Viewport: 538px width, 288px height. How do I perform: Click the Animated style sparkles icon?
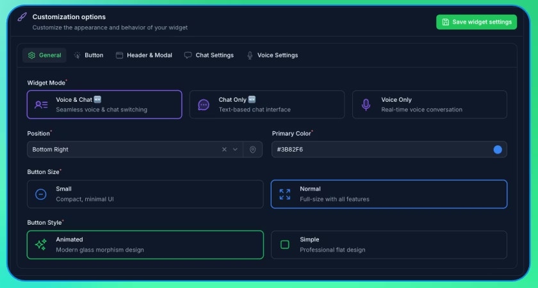[x=41, y=244]
